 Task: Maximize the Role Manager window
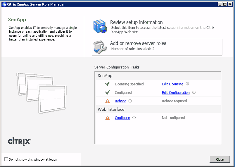(224, 4)
